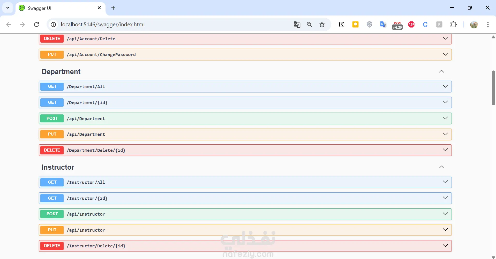496x259 pixels.
Task: Select the Swagger UI tab
Action: [x=61, y=9]
